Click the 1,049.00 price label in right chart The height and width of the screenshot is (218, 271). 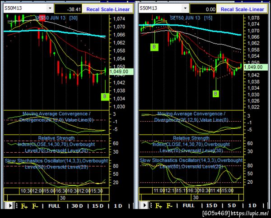pos(256,67)
